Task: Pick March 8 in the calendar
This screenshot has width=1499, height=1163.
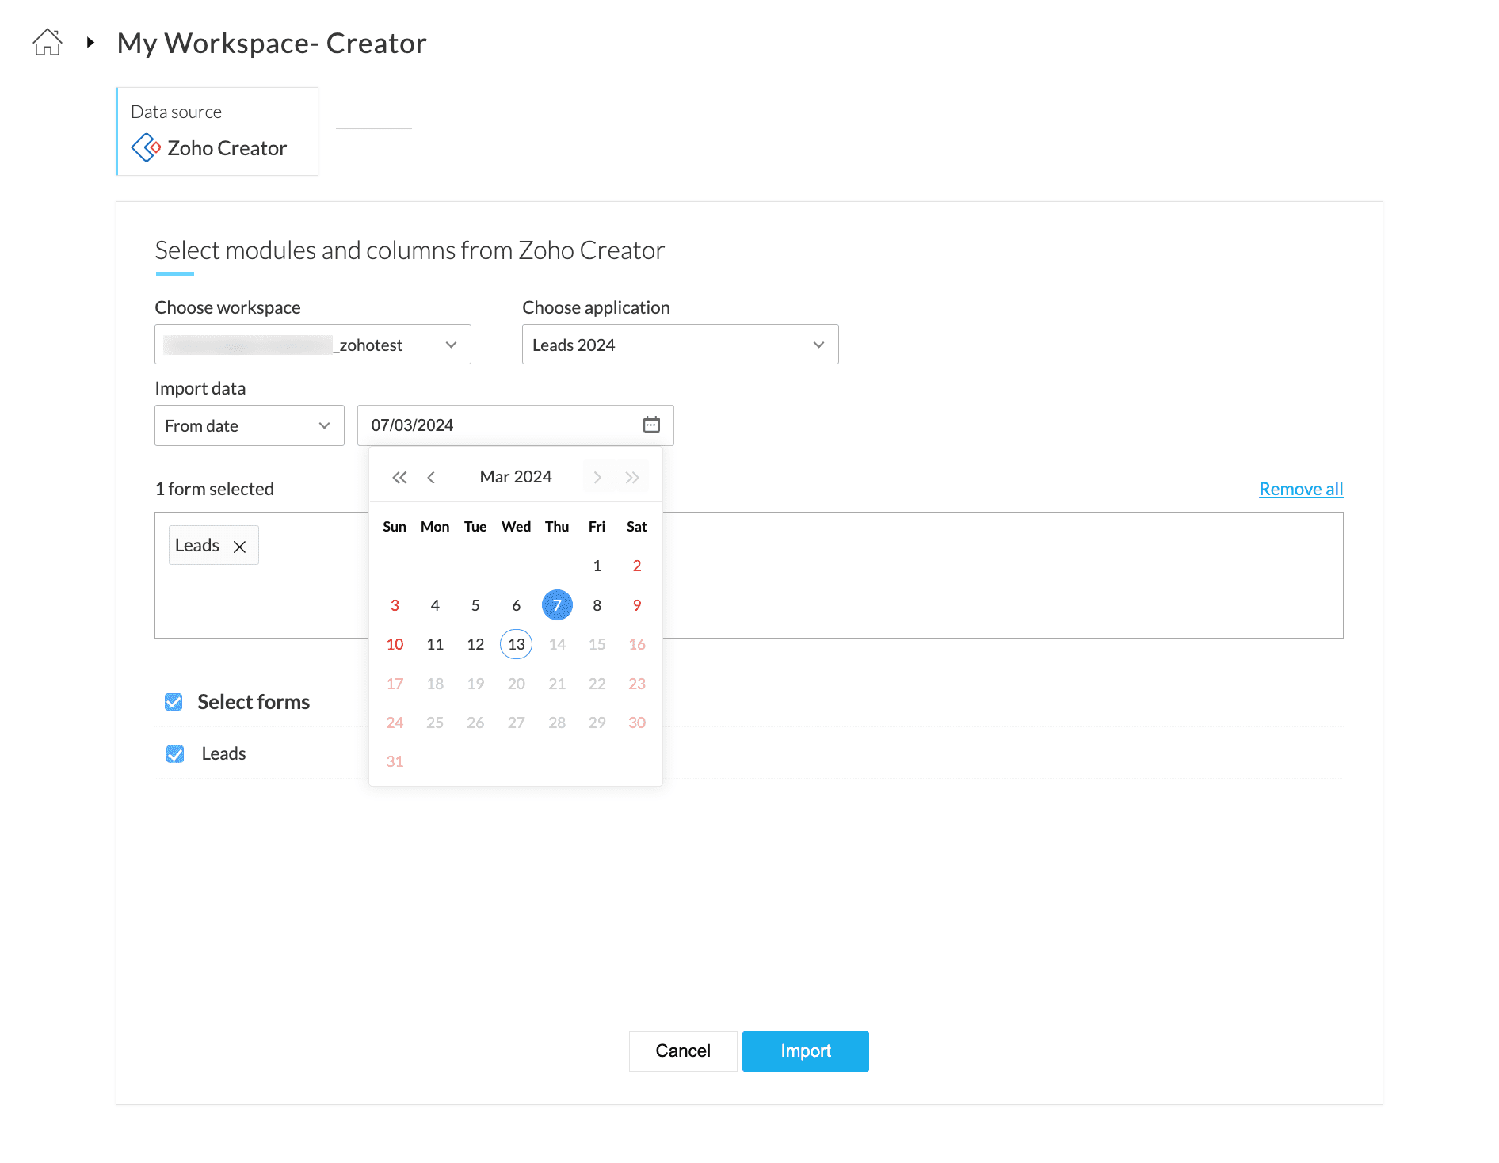Action: (x=597, y=605)
